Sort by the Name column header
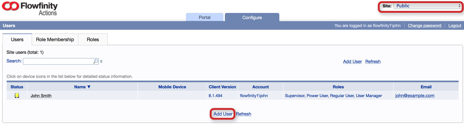This screenshot has width=464, height=127. (82, 87)
